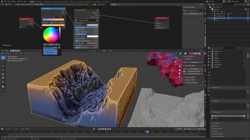This screenshot has width=250, height=140.
Task: Open the Marker menu in the timeline
Action: pos(27,129)
